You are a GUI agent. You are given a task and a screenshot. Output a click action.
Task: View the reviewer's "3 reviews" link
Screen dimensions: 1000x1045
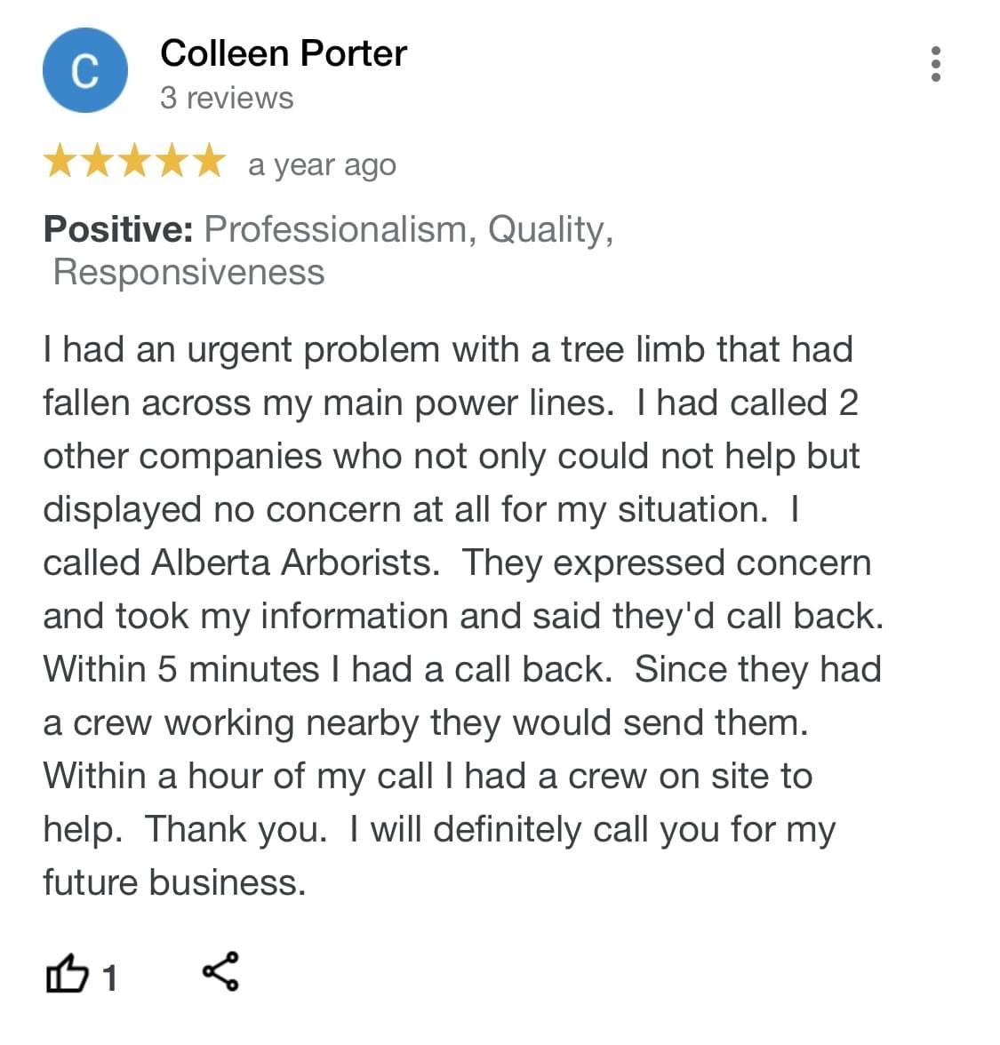[227, 98]
